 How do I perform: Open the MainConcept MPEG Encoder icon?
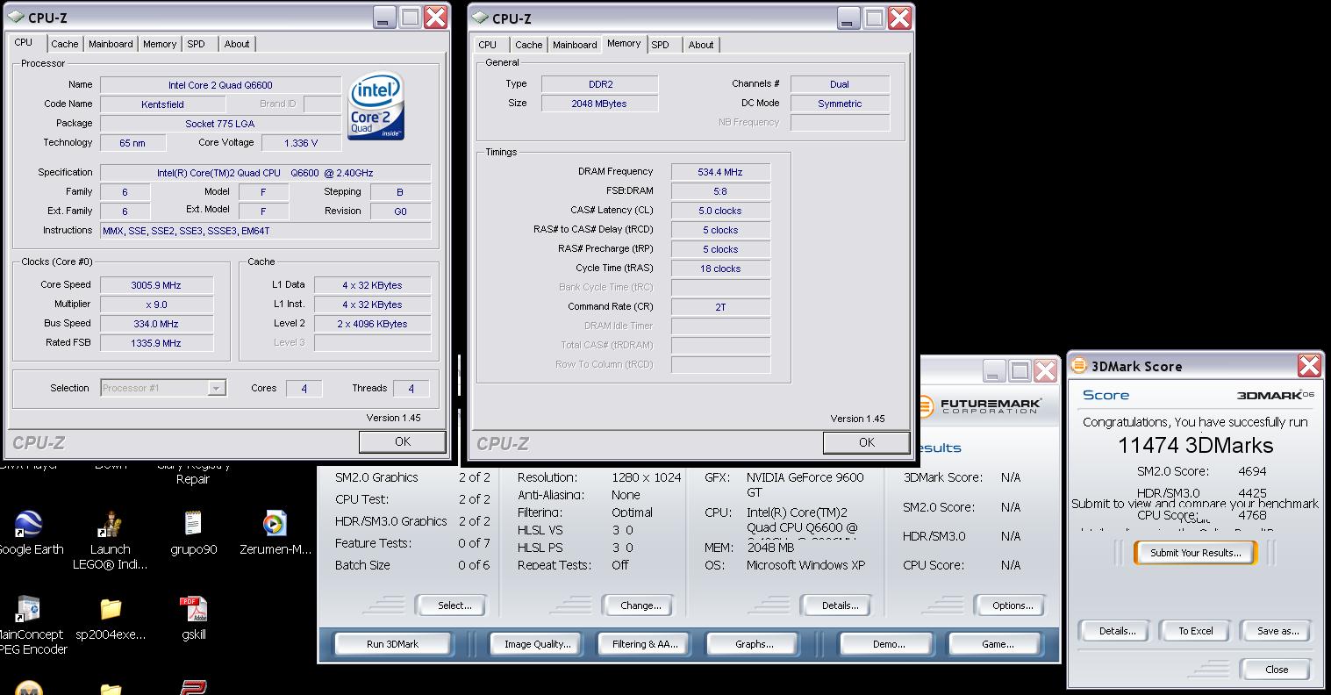tap(28, 609)
